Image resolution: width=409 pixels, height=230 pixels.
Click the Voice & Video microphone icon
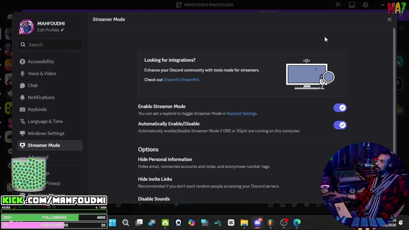tap(22, 73)
